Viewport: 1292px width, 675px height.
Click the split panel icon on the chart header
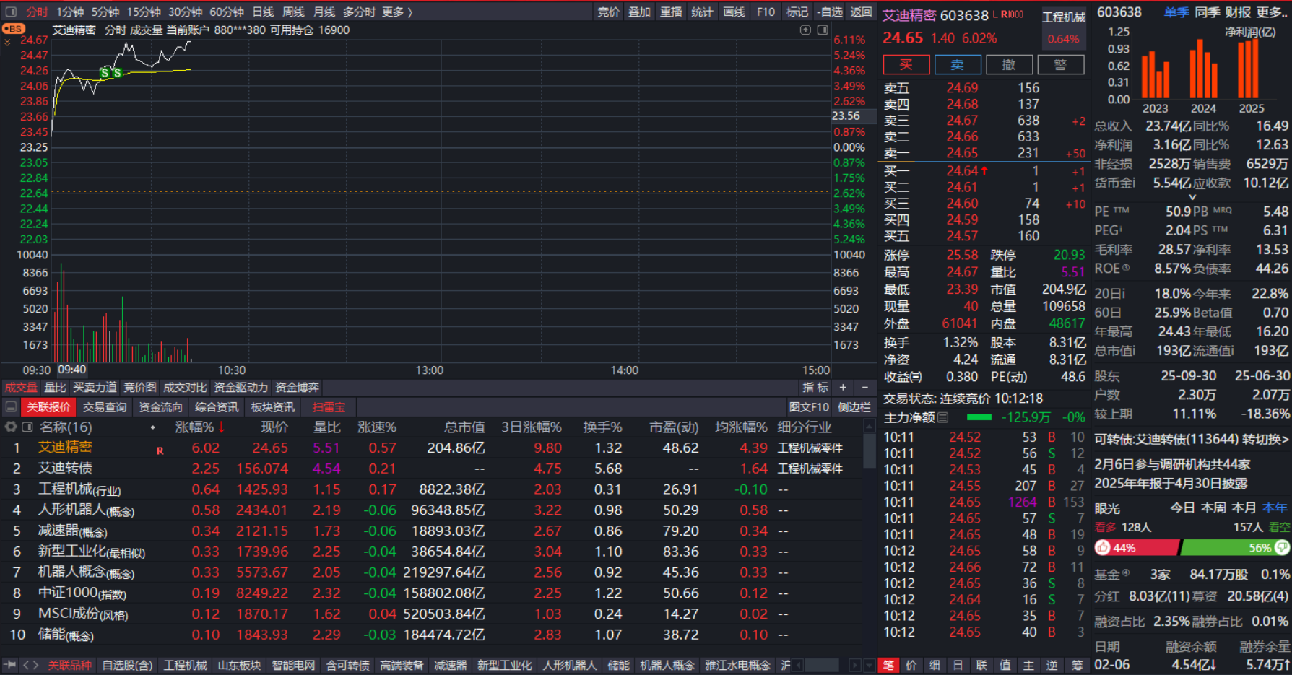[x=823, y=30]
